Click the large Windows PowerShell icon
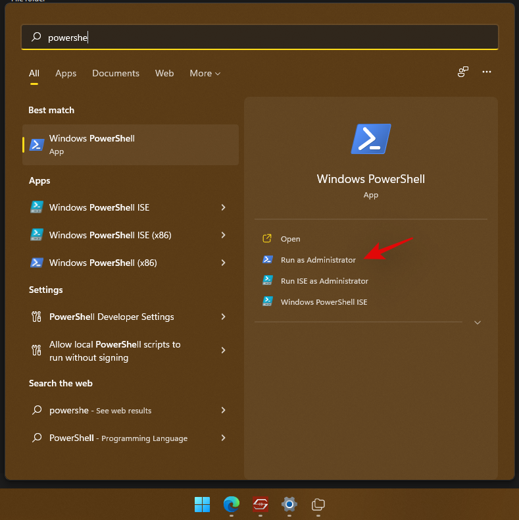The image size is (519, 520). pos(371,139)
